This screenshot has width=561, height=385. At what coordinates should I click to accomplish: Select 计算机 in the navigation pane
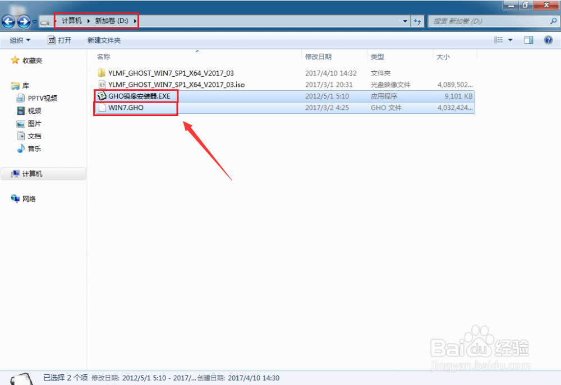pyautogui.click(x=43, y=174)
